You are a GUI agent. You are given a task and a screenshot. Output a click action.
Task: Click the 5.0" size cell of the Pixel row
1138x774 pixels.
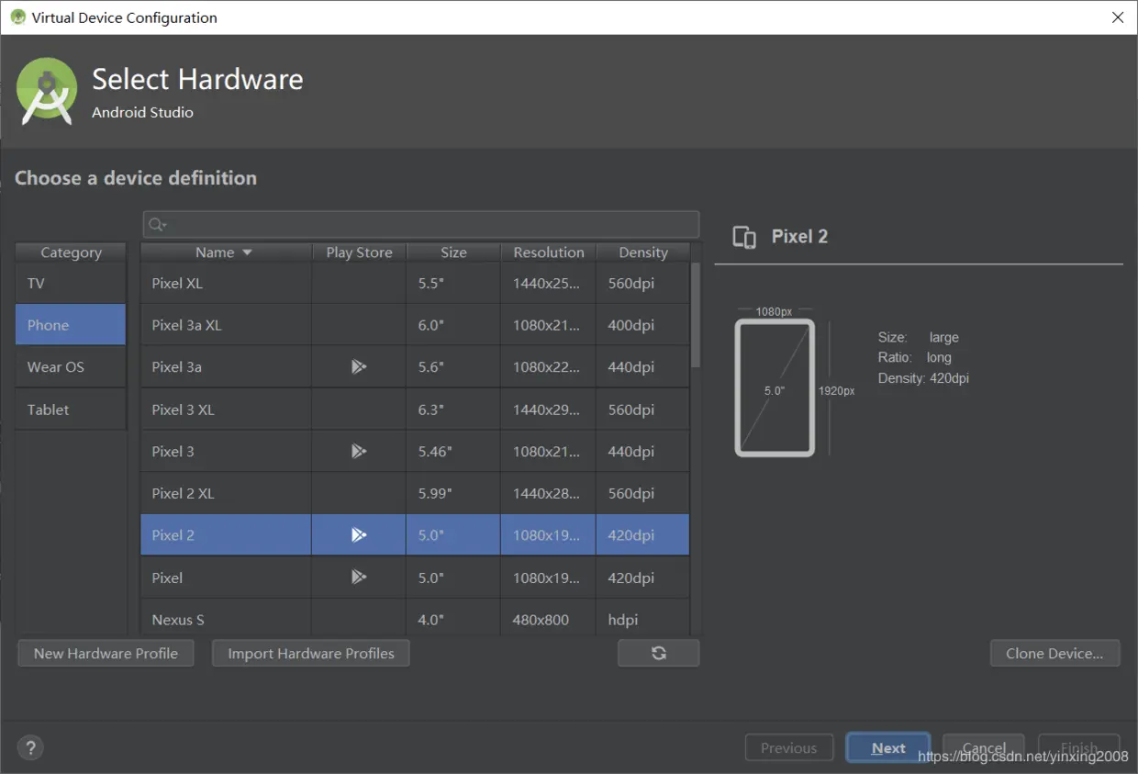coord(453,578)
